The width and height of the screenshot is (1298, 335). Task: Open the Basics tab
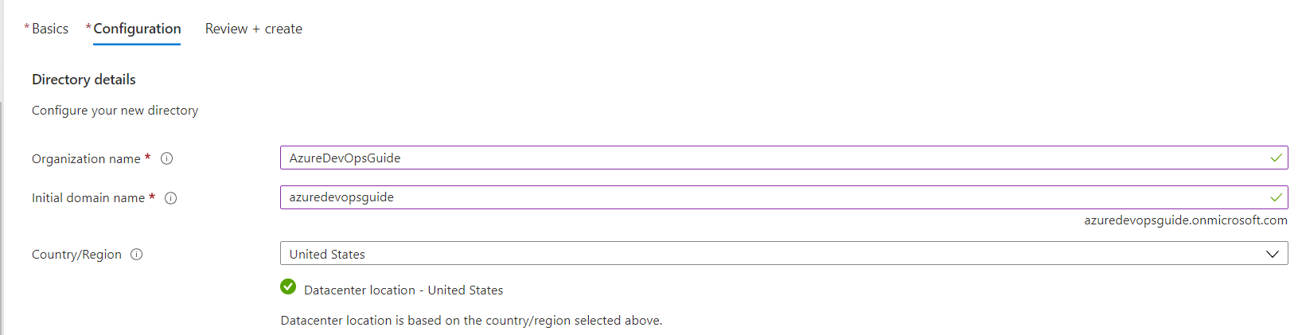click(49, 29)
